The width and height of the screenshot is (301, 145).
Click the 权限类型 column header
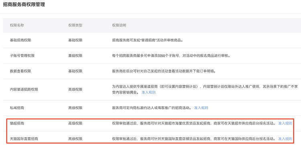pyautogui.click(x=75, y=25)
